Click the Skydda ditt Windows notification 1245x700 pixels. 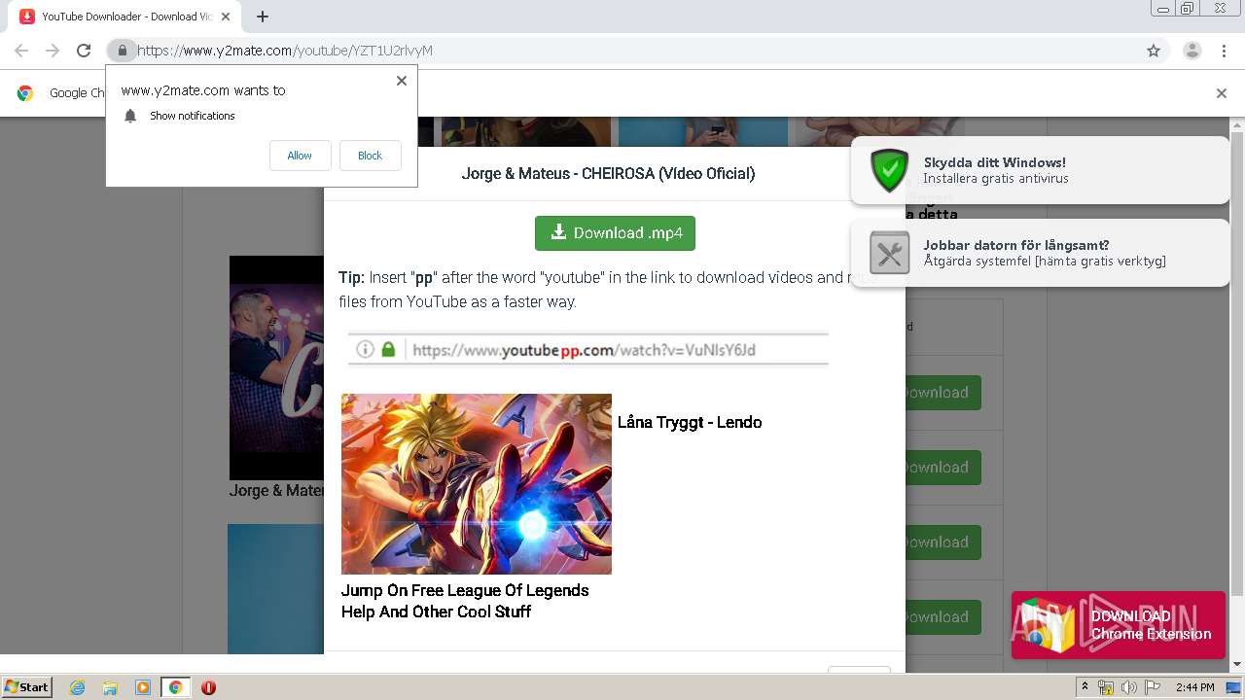(1040, 170)
